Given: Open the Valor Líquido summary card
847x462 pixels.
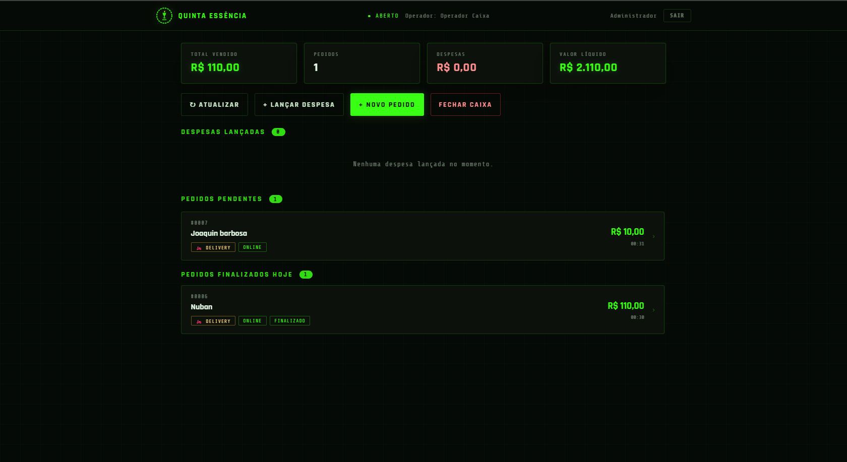Looking at the screenshot, I should point(608,63).
